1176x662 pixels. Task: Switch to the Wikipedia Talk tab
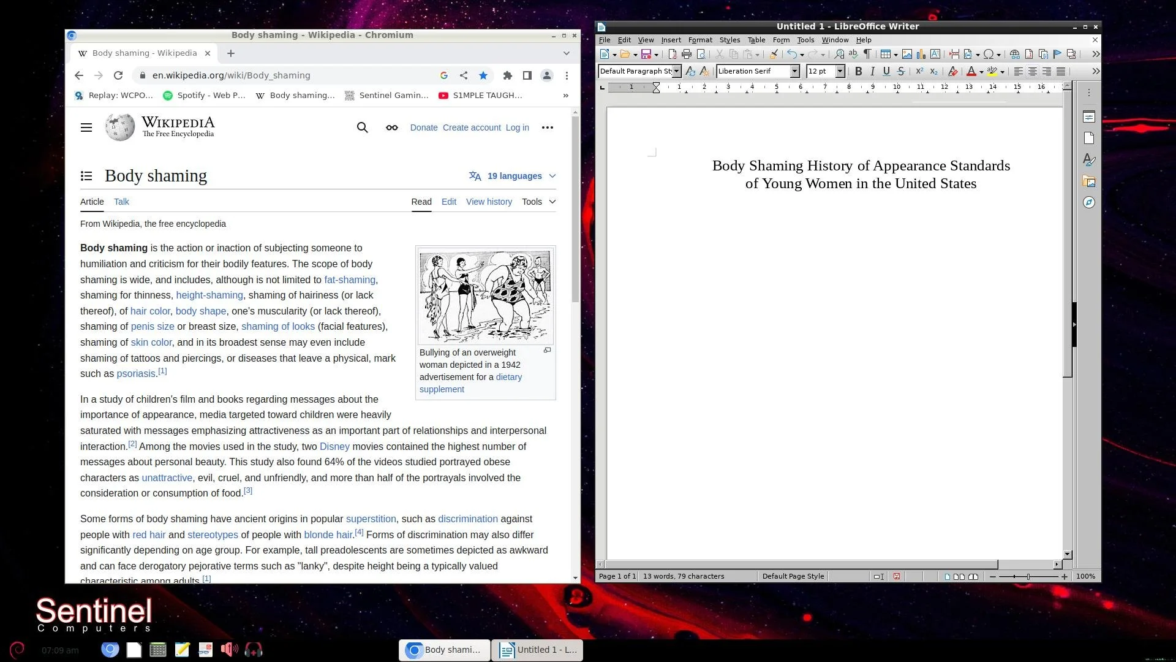click(x=121, y=202)
